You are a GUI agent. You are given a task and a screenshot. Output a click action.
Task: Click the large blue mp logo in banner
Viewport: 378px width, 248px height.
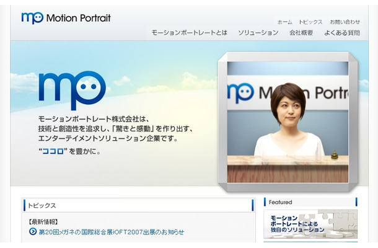[73, 90]
